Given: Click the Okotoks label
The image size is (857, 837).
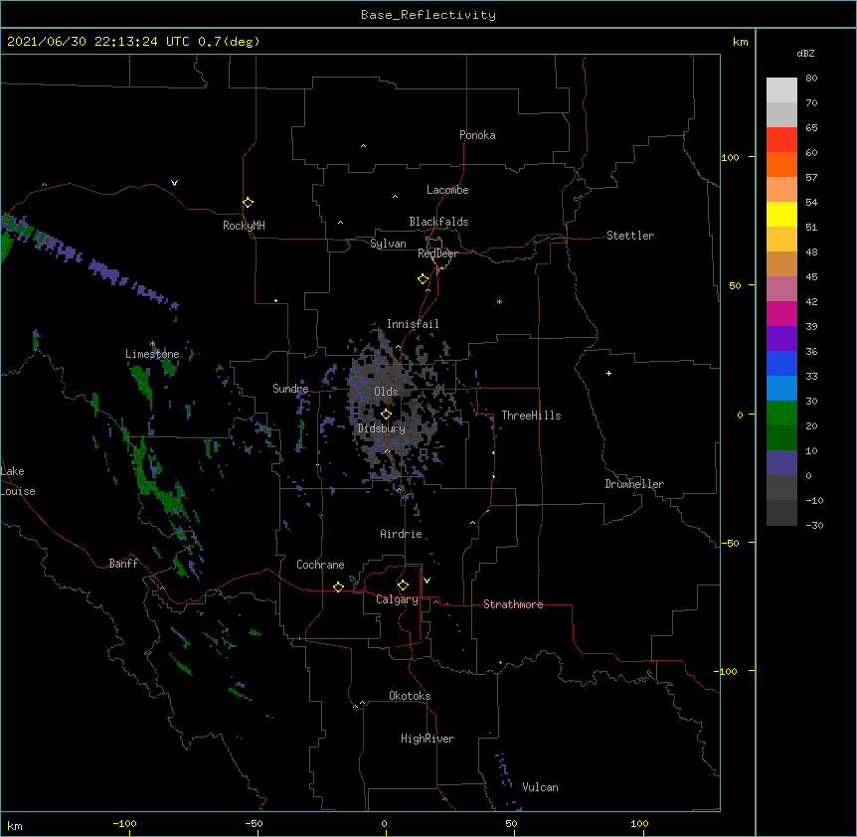Looking at the screenshot, I should click(x=410, y=696).
